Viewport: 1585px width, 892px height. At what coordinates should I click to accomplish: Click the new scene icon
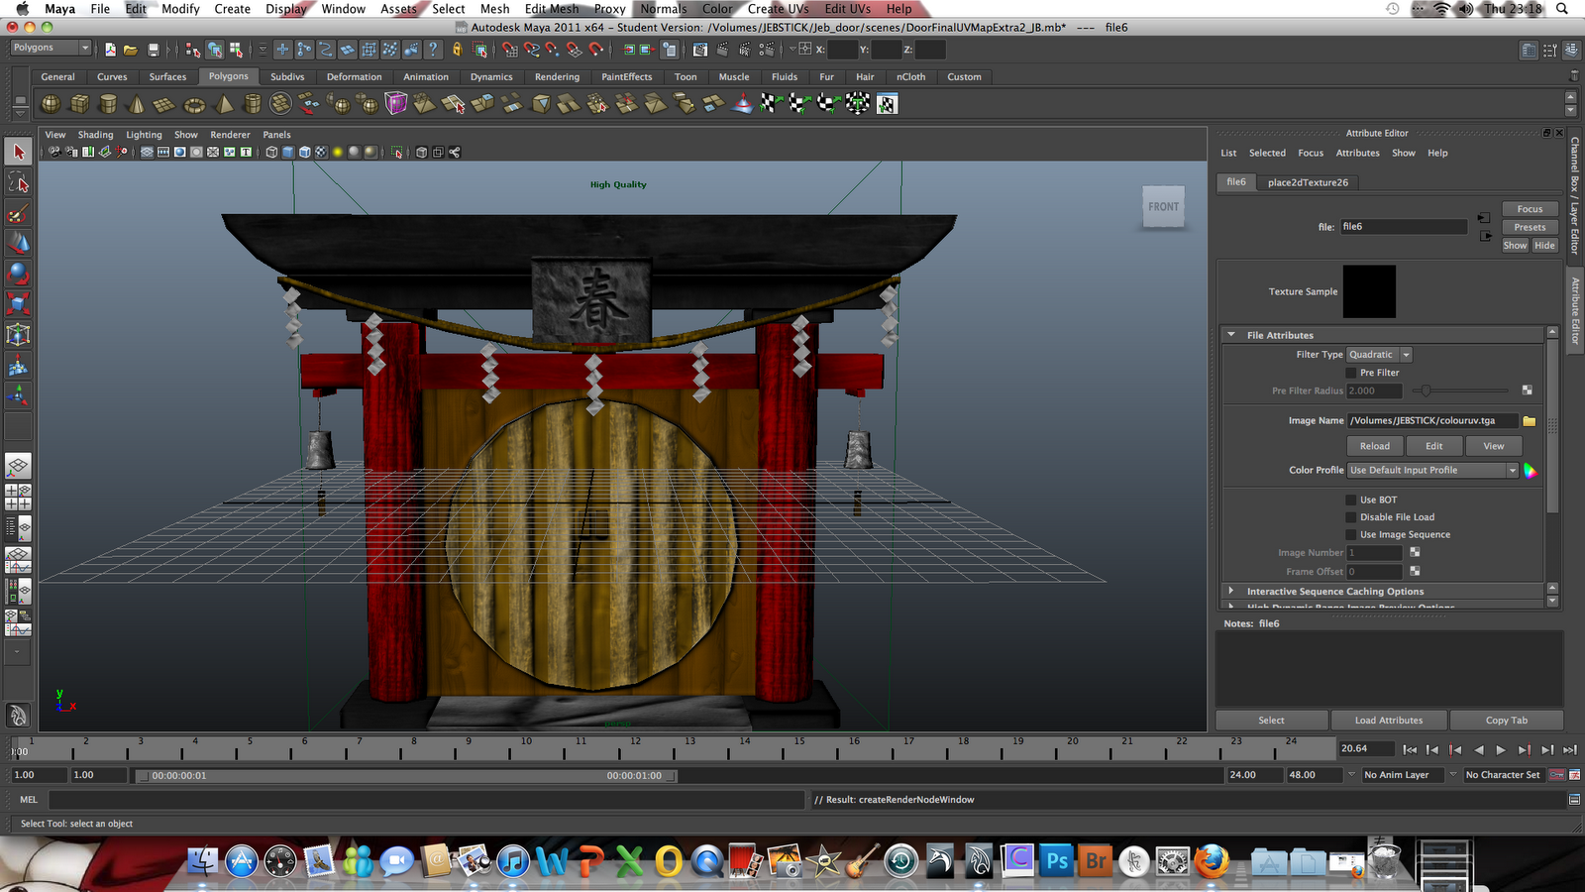point(110,49)
